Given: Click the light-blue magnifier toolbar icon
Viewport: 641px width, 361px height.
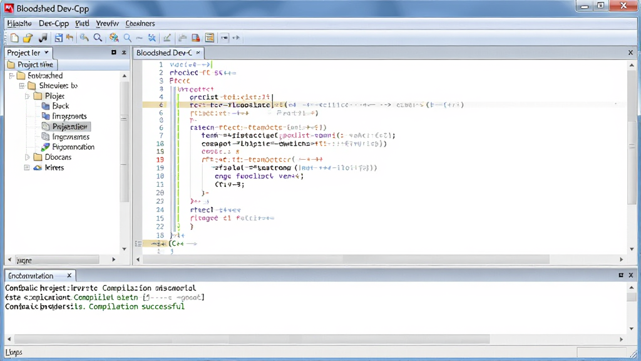Looking at the screenshot, I should pos(128,38).
